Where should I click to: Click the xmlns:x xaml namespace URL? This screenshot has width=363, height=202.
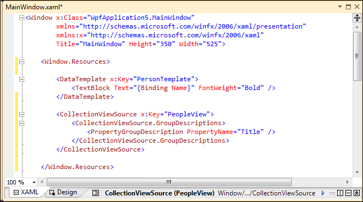click(x=175, y=35)
